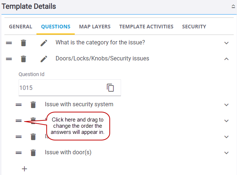
Task: Expand the 'Issue with door(s)' answer
Action: click(x=226, y=153)
